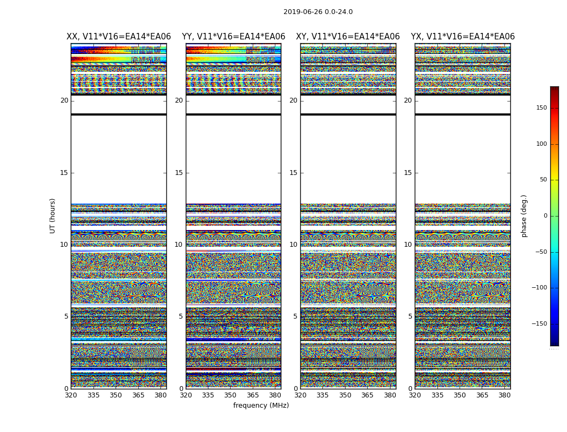This screenshot has height=432, width=567.
Task: Click y-tick '15' of the YX plot
Action: click(408, 173)
